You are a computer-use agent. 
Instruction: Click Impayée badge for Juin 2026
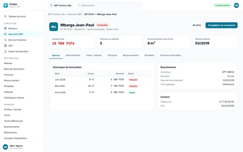click(133, 80)
